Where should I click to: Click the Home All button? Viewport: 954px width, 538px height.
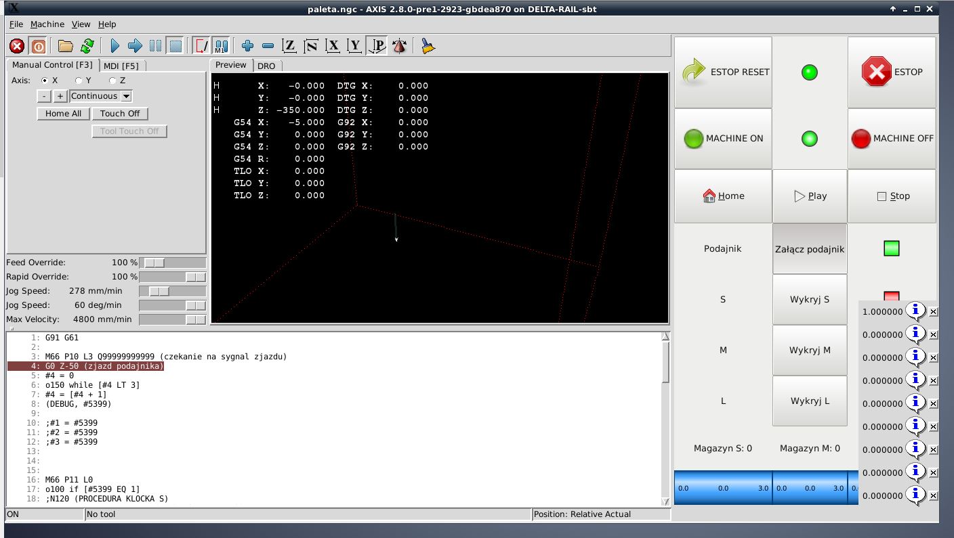click(63, 114)
